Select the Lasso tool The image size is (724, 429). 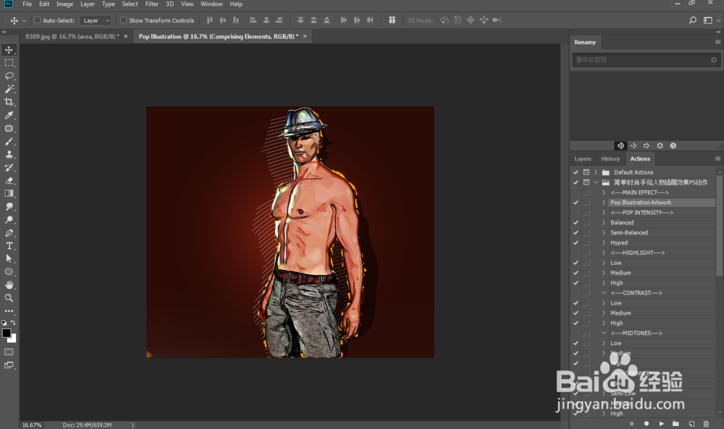[9, 76]
